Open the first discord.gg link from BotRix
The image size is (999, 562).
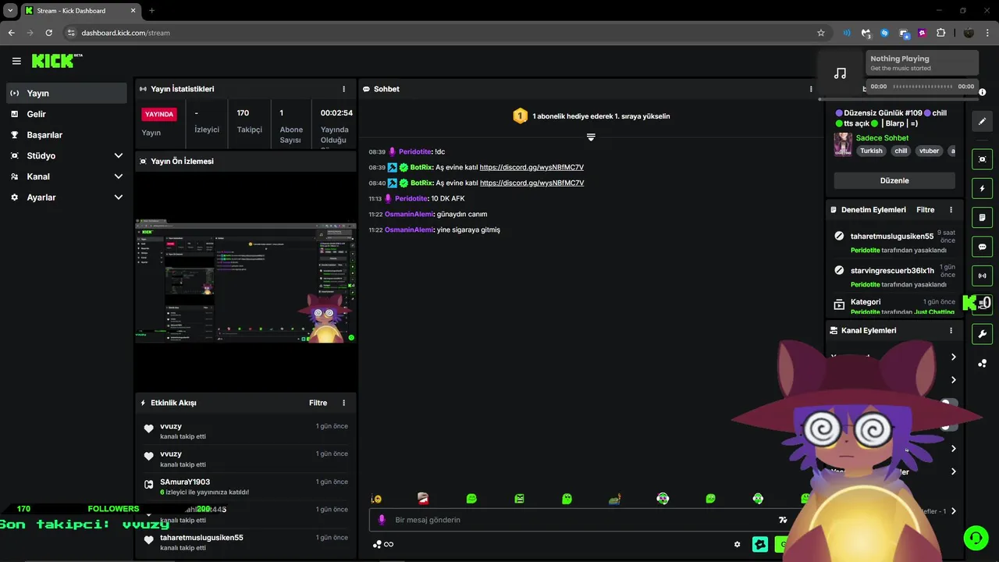531,167
